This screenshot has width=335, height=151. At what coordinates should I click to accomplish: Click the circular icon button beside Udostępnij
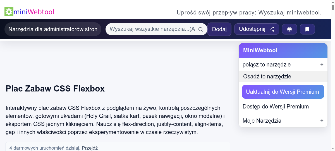pyautogui.click(x=289, y=29)
